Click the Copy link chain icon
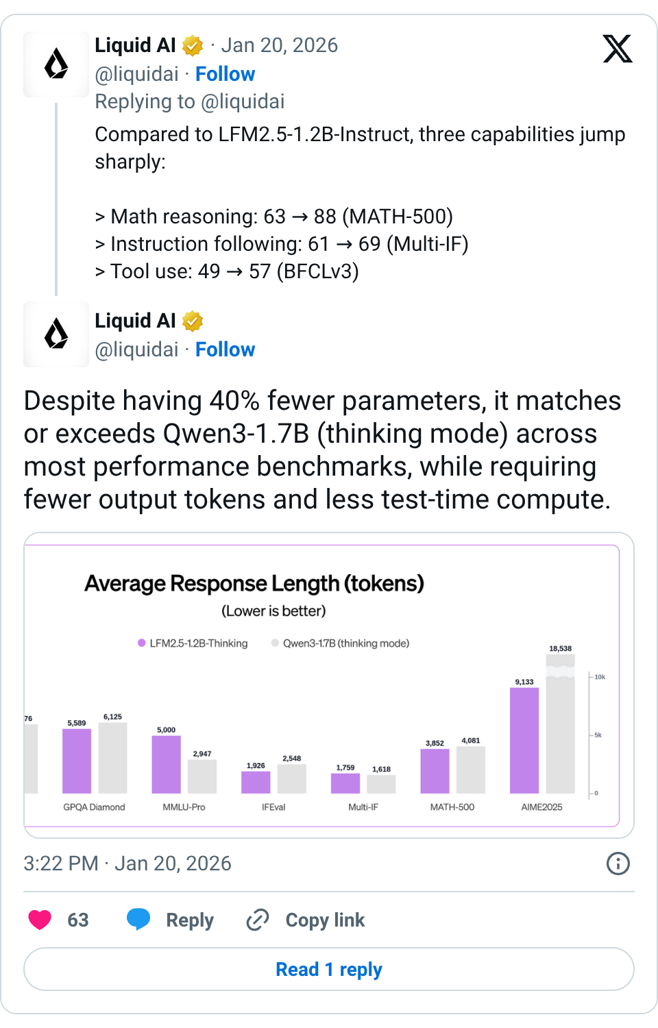658x1028 pixels. tap(256, 920)
